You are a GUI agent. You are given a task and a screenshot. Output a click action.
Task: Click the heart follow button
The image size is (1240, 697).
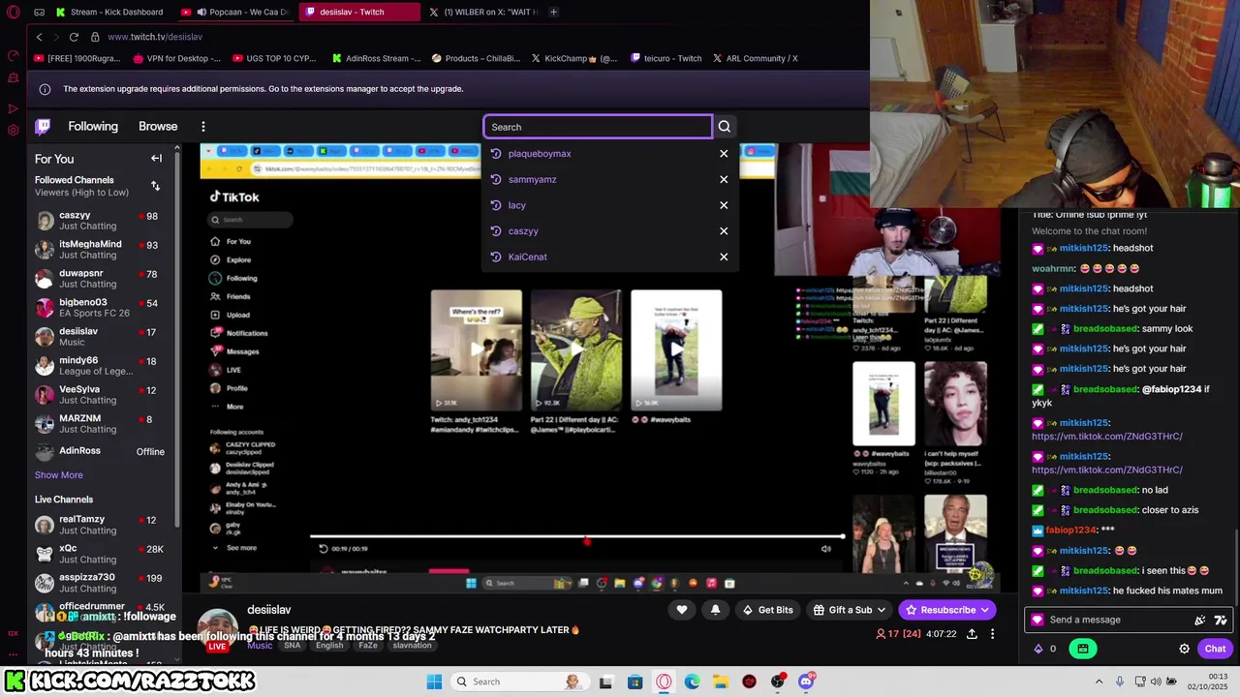coord(682,610)
